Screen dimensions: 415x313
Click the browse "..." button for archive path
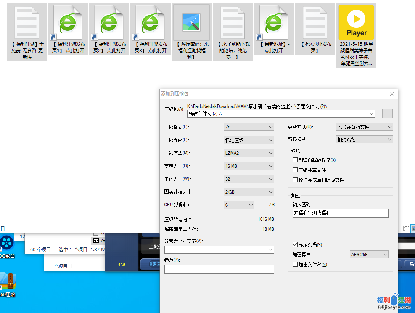pos(387,114)
